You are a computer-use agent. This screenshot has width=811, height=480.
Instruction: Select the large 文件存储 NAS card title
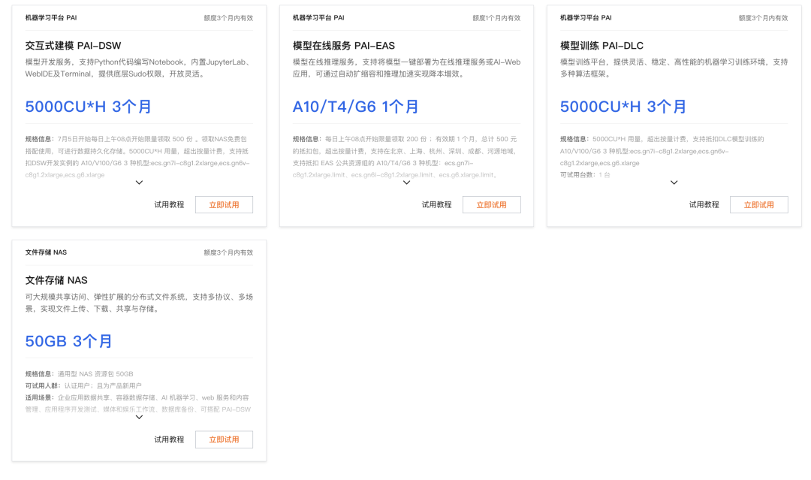pyautogui.click(x=56, y=280)
